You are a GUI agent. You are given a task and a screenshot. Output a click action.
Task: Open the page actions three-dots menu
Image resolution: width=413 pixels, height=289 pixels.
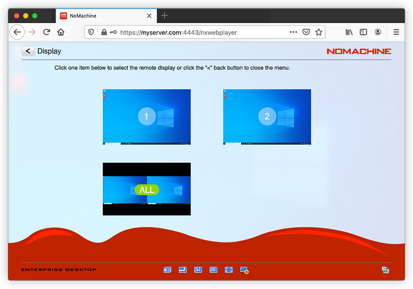293,32
